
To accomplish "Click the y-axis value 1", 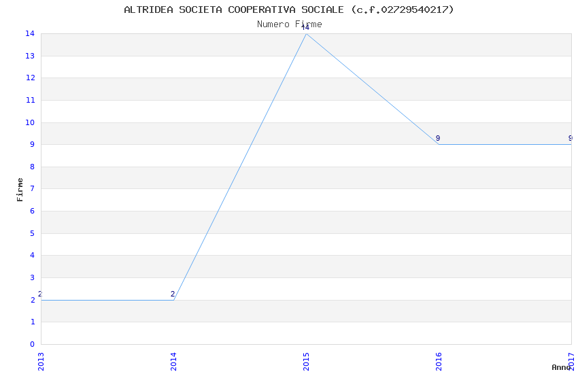I will (x=33, y=322).
